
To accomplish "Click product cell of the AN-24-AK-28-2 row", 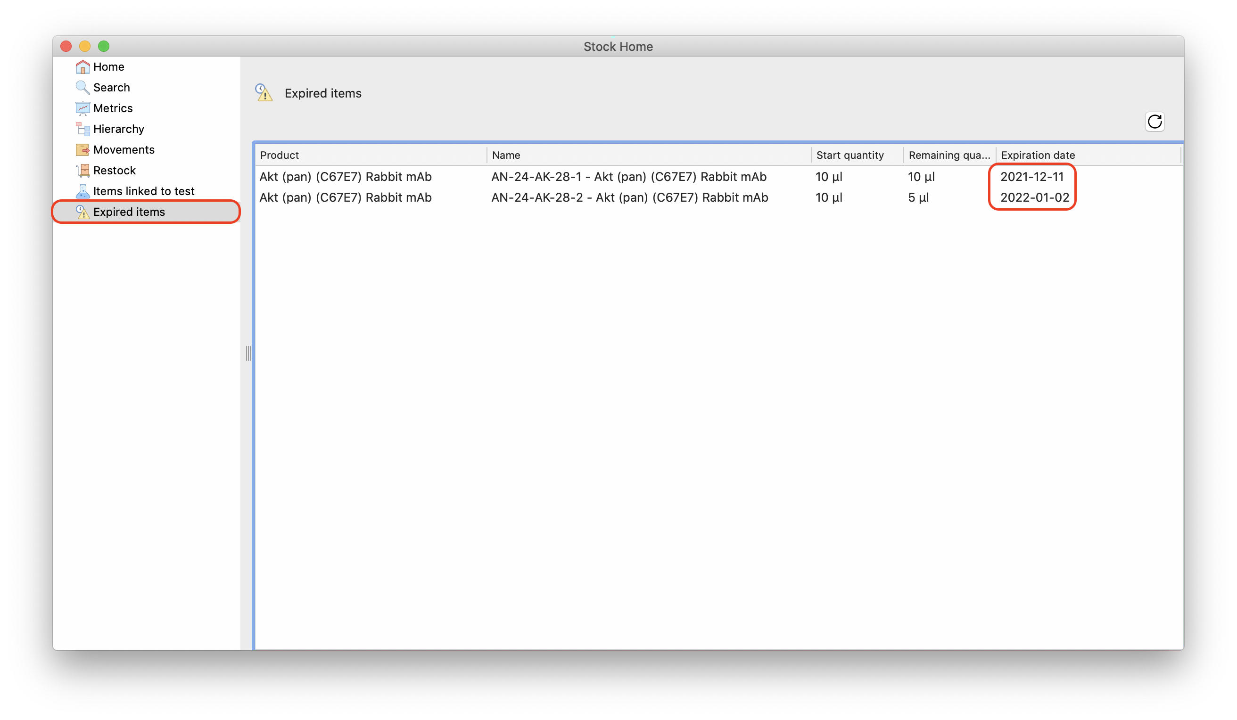I will point(345,197).
